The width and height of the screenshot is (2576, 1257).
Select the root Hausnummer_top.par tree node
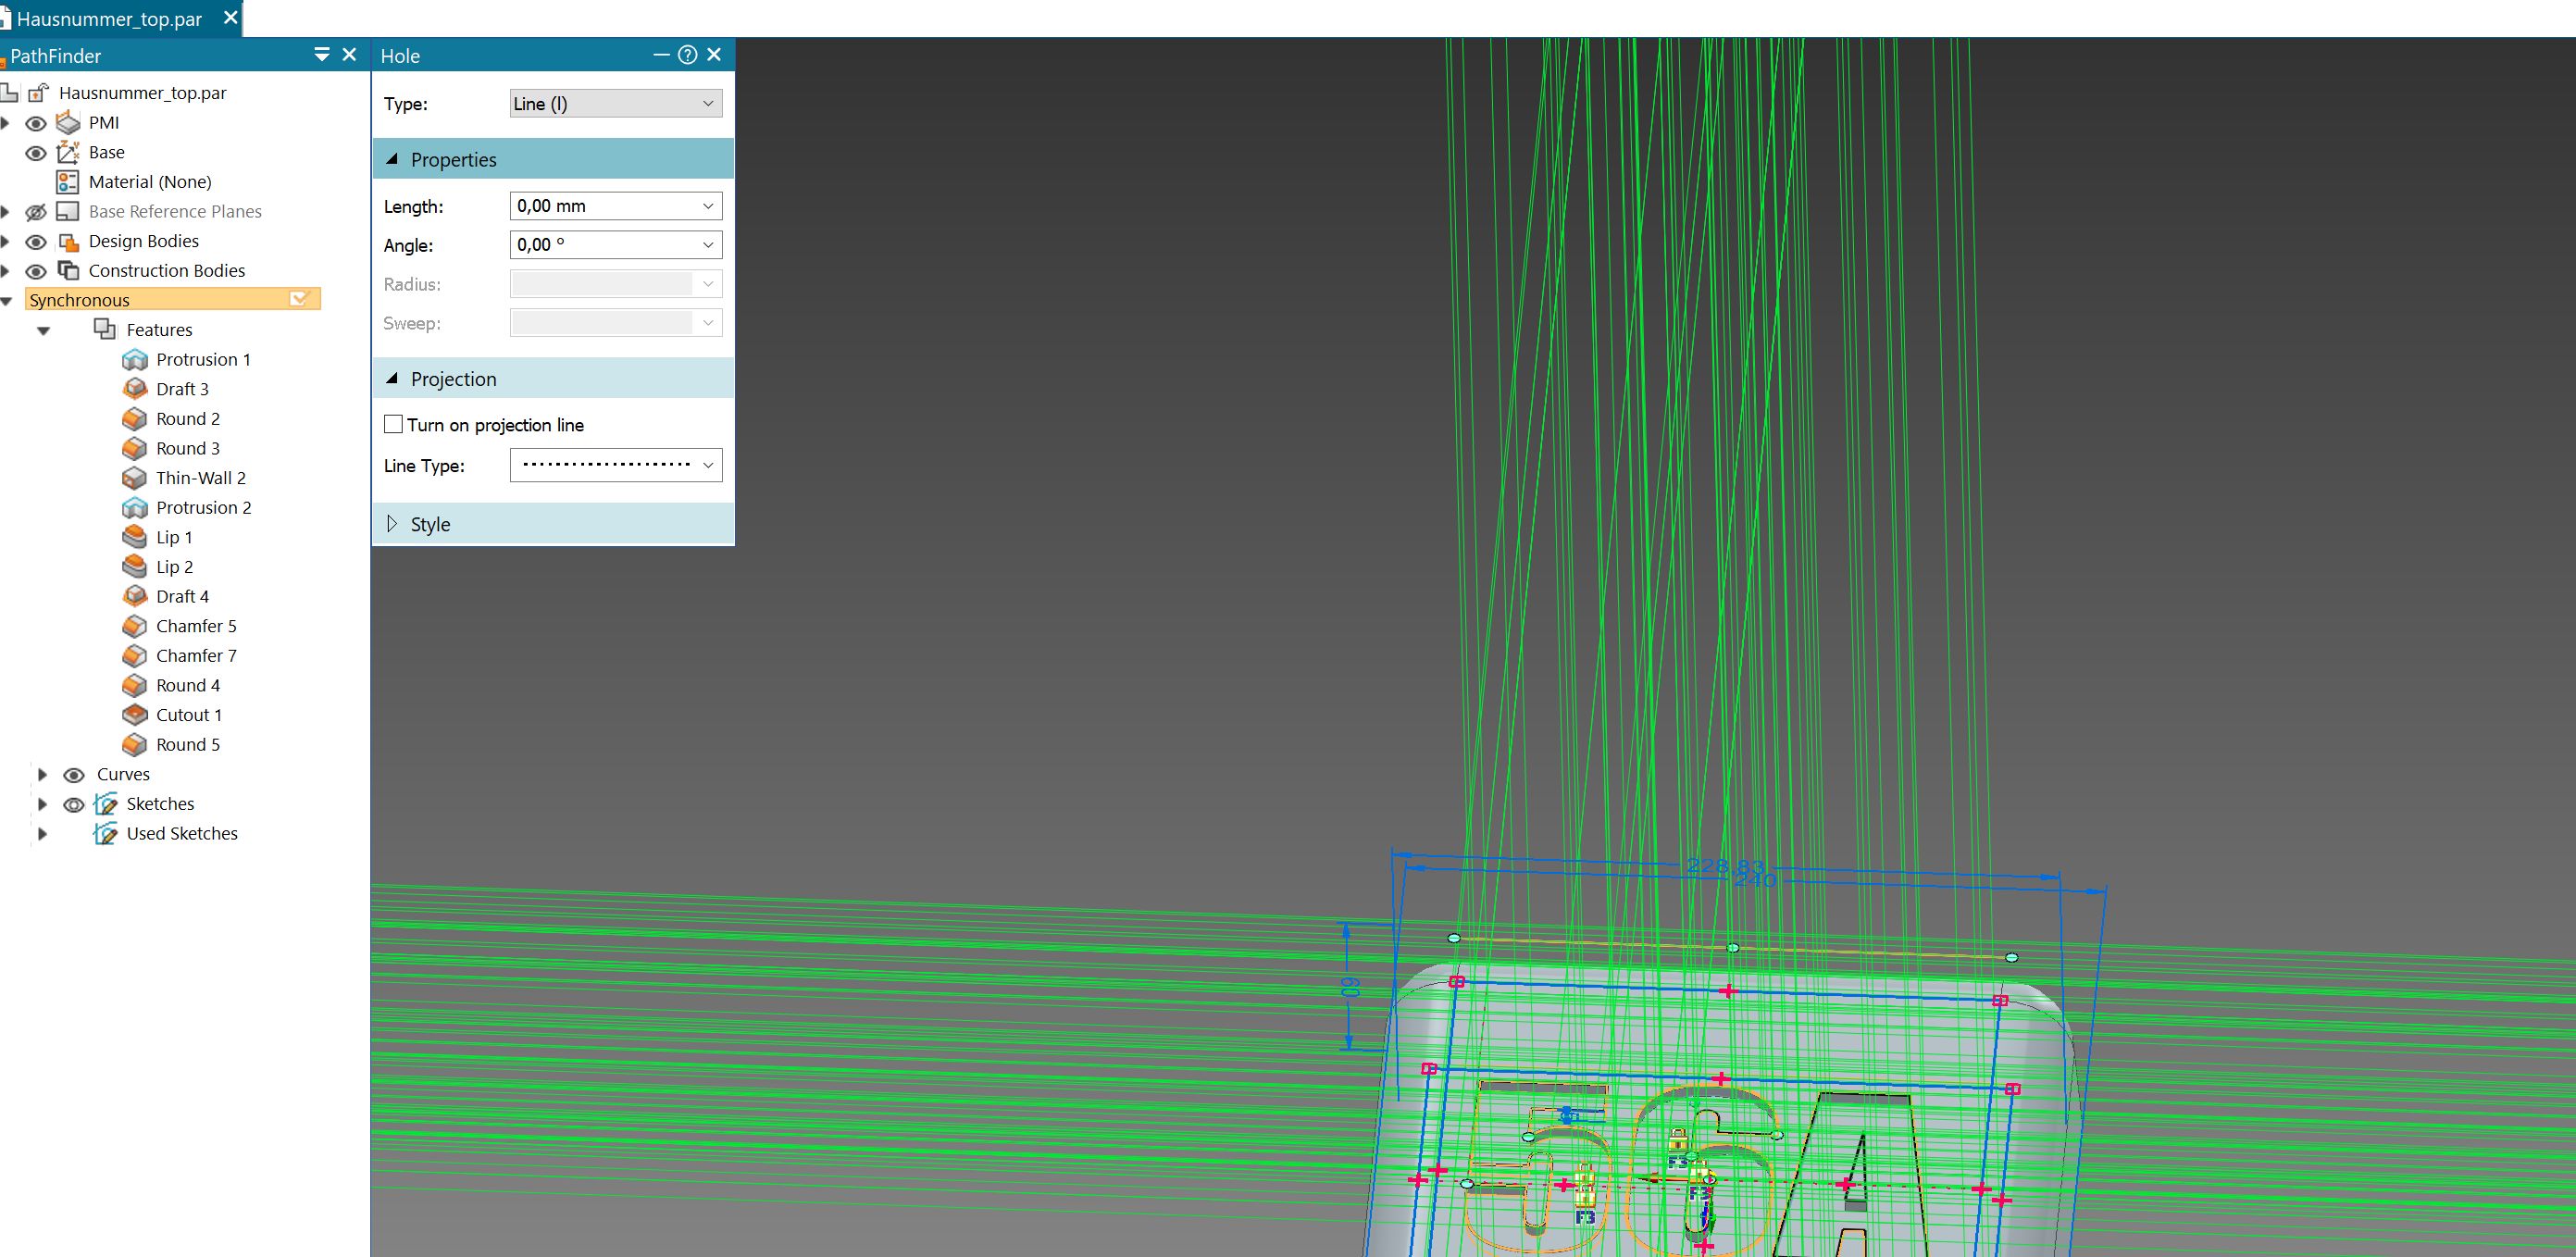click(142, 93)
